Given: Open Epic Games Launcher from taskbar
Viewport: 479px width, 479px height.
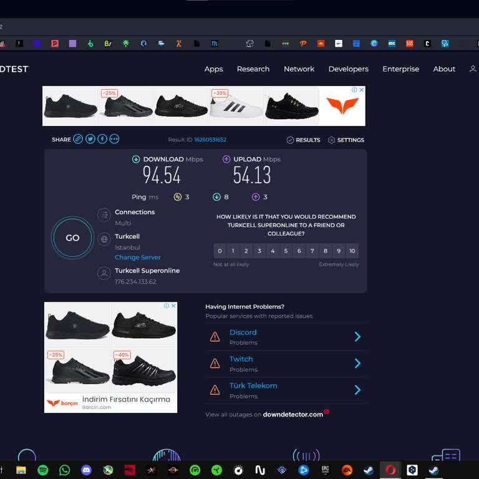Looking at the screenshot, I should click(325, 470).
